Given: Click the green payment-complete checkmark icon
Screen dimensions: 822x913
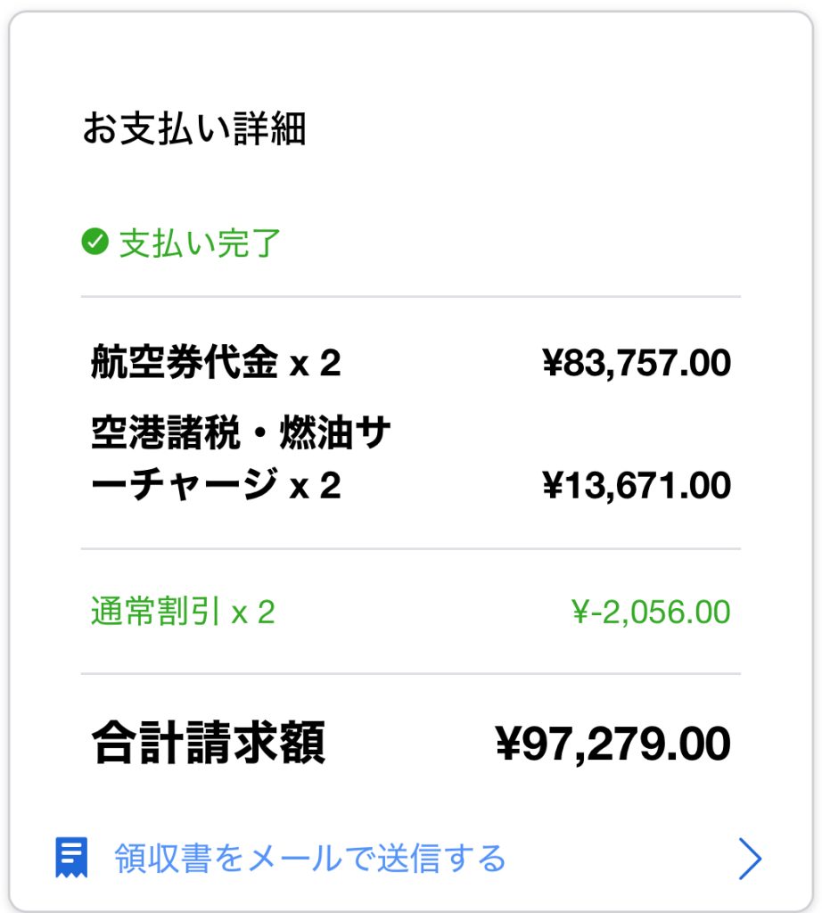Looking at the screenshot, I should coord(95,242).
